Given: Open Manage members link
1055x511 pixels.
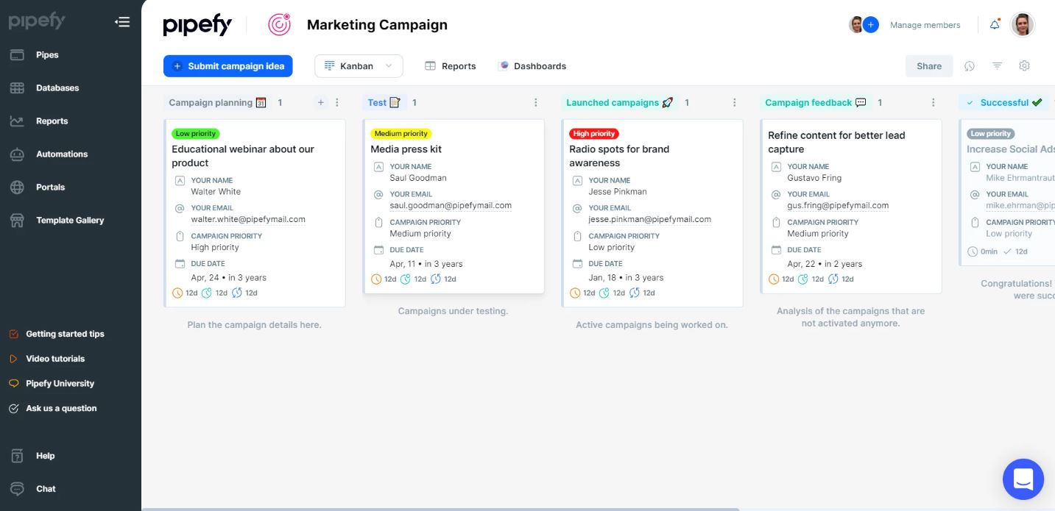Looking at the screenshot, I should tap(925, 25).
